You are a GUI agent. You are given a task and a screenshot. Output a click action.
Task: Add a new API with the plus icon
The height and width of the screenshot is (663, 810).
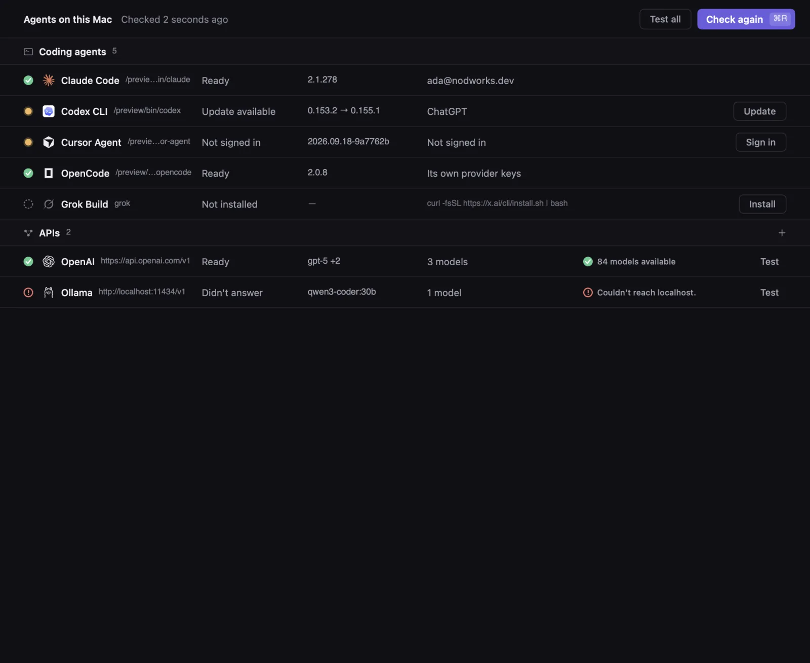tap(782, 233)
